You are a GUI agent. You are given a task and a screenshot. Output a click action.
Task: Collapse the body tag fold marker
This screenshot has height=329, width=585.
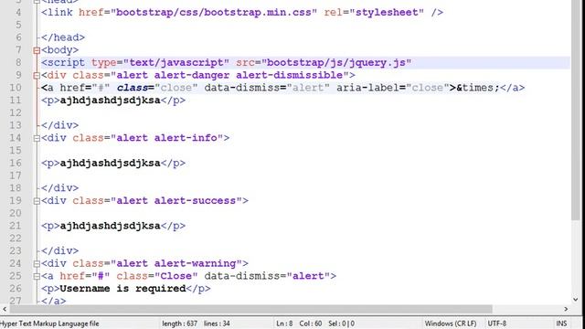click(37, 50)
